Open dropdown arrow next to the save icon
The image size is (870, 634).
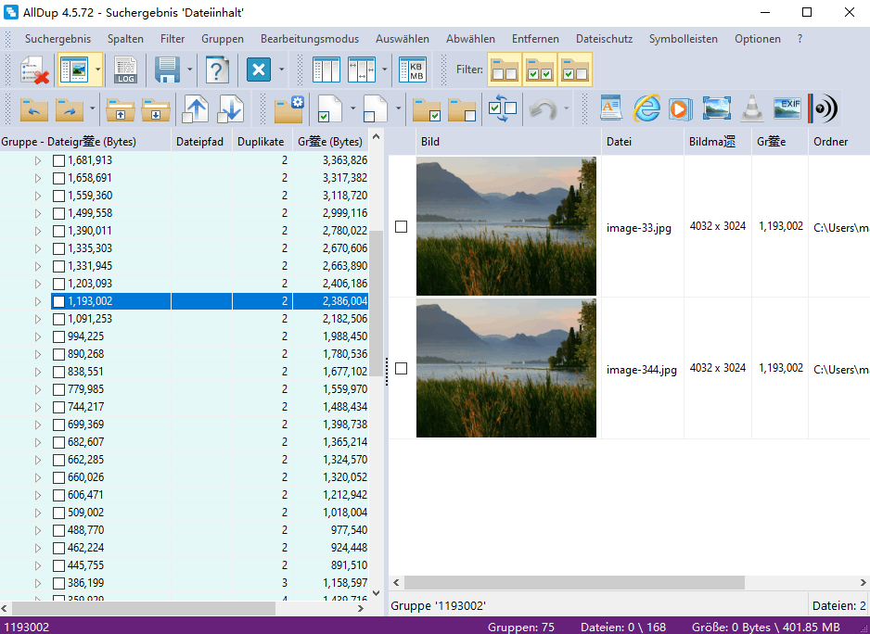[x=190, y=70]
